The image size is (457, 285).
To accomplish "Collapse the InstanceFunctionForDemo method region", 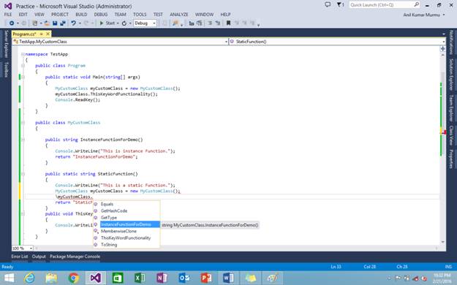I will (x=23, y=140).
